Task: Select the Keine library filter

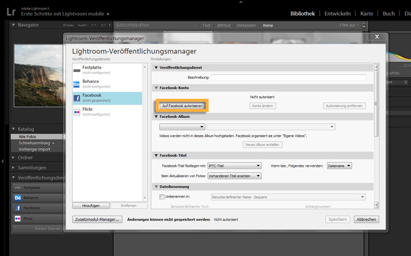Action: pyautogui.click(x=268, y=26)
